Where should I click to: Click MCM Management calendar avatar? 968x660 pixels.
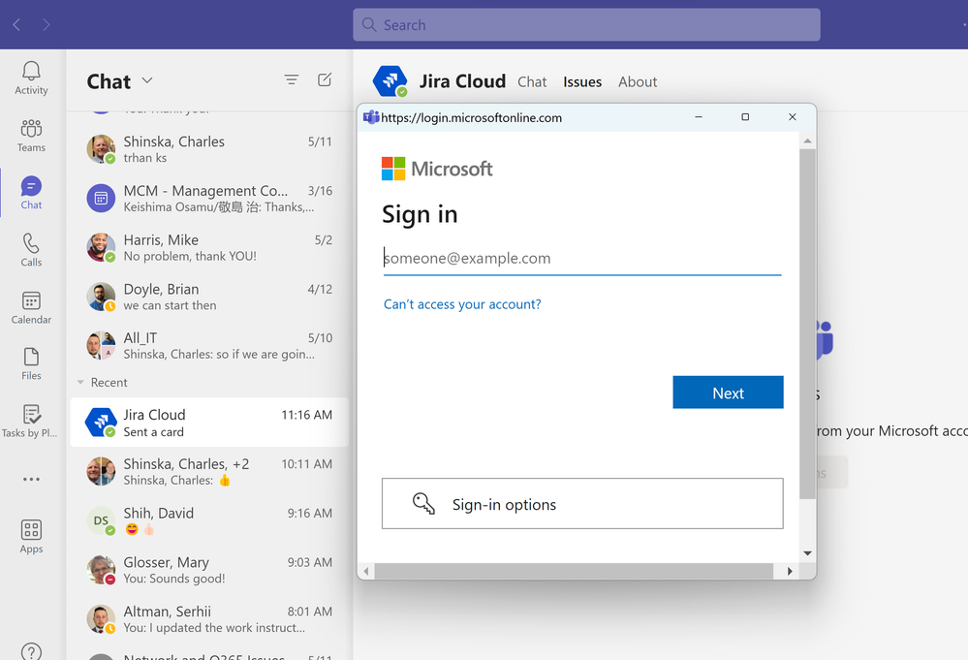click(101, 198)
